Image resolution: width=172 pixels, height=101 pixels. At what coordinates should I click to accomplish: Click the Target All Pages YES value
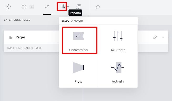click(38, 48)
